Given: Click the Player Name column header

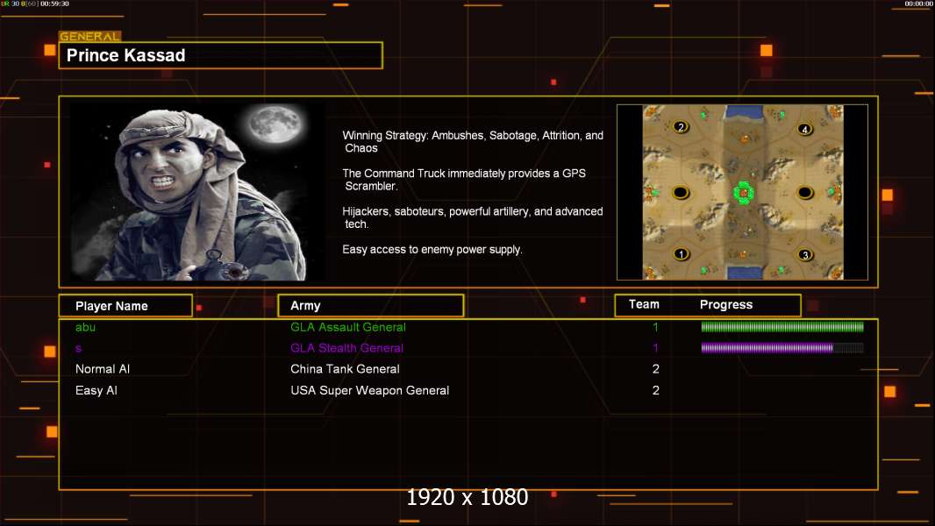Looking at the screenshot, I should pyautogui.click(x=125, y=306).
